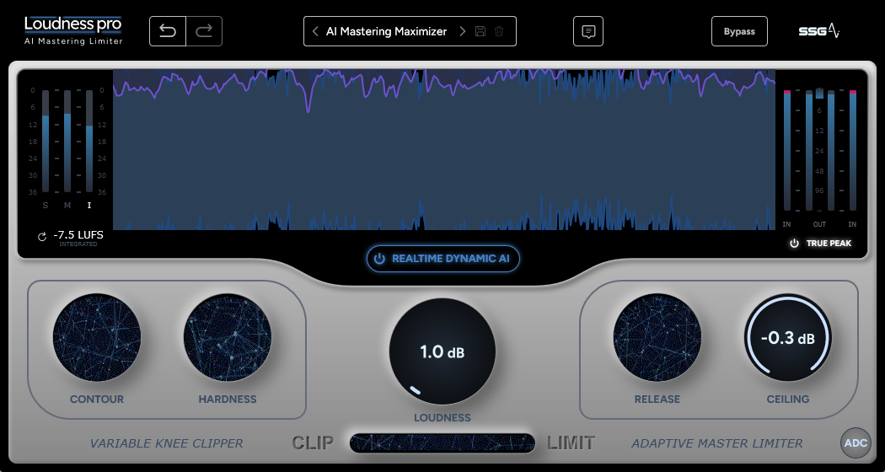
Task: Click the Loudness 1.0 dB knob
Action: [x=442, y=351]
